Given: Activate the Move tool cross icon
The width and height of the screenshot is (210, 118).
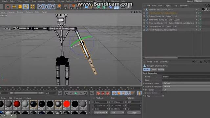Looking at the screenshot, I should pyautogui.click(x=14, y=7).
